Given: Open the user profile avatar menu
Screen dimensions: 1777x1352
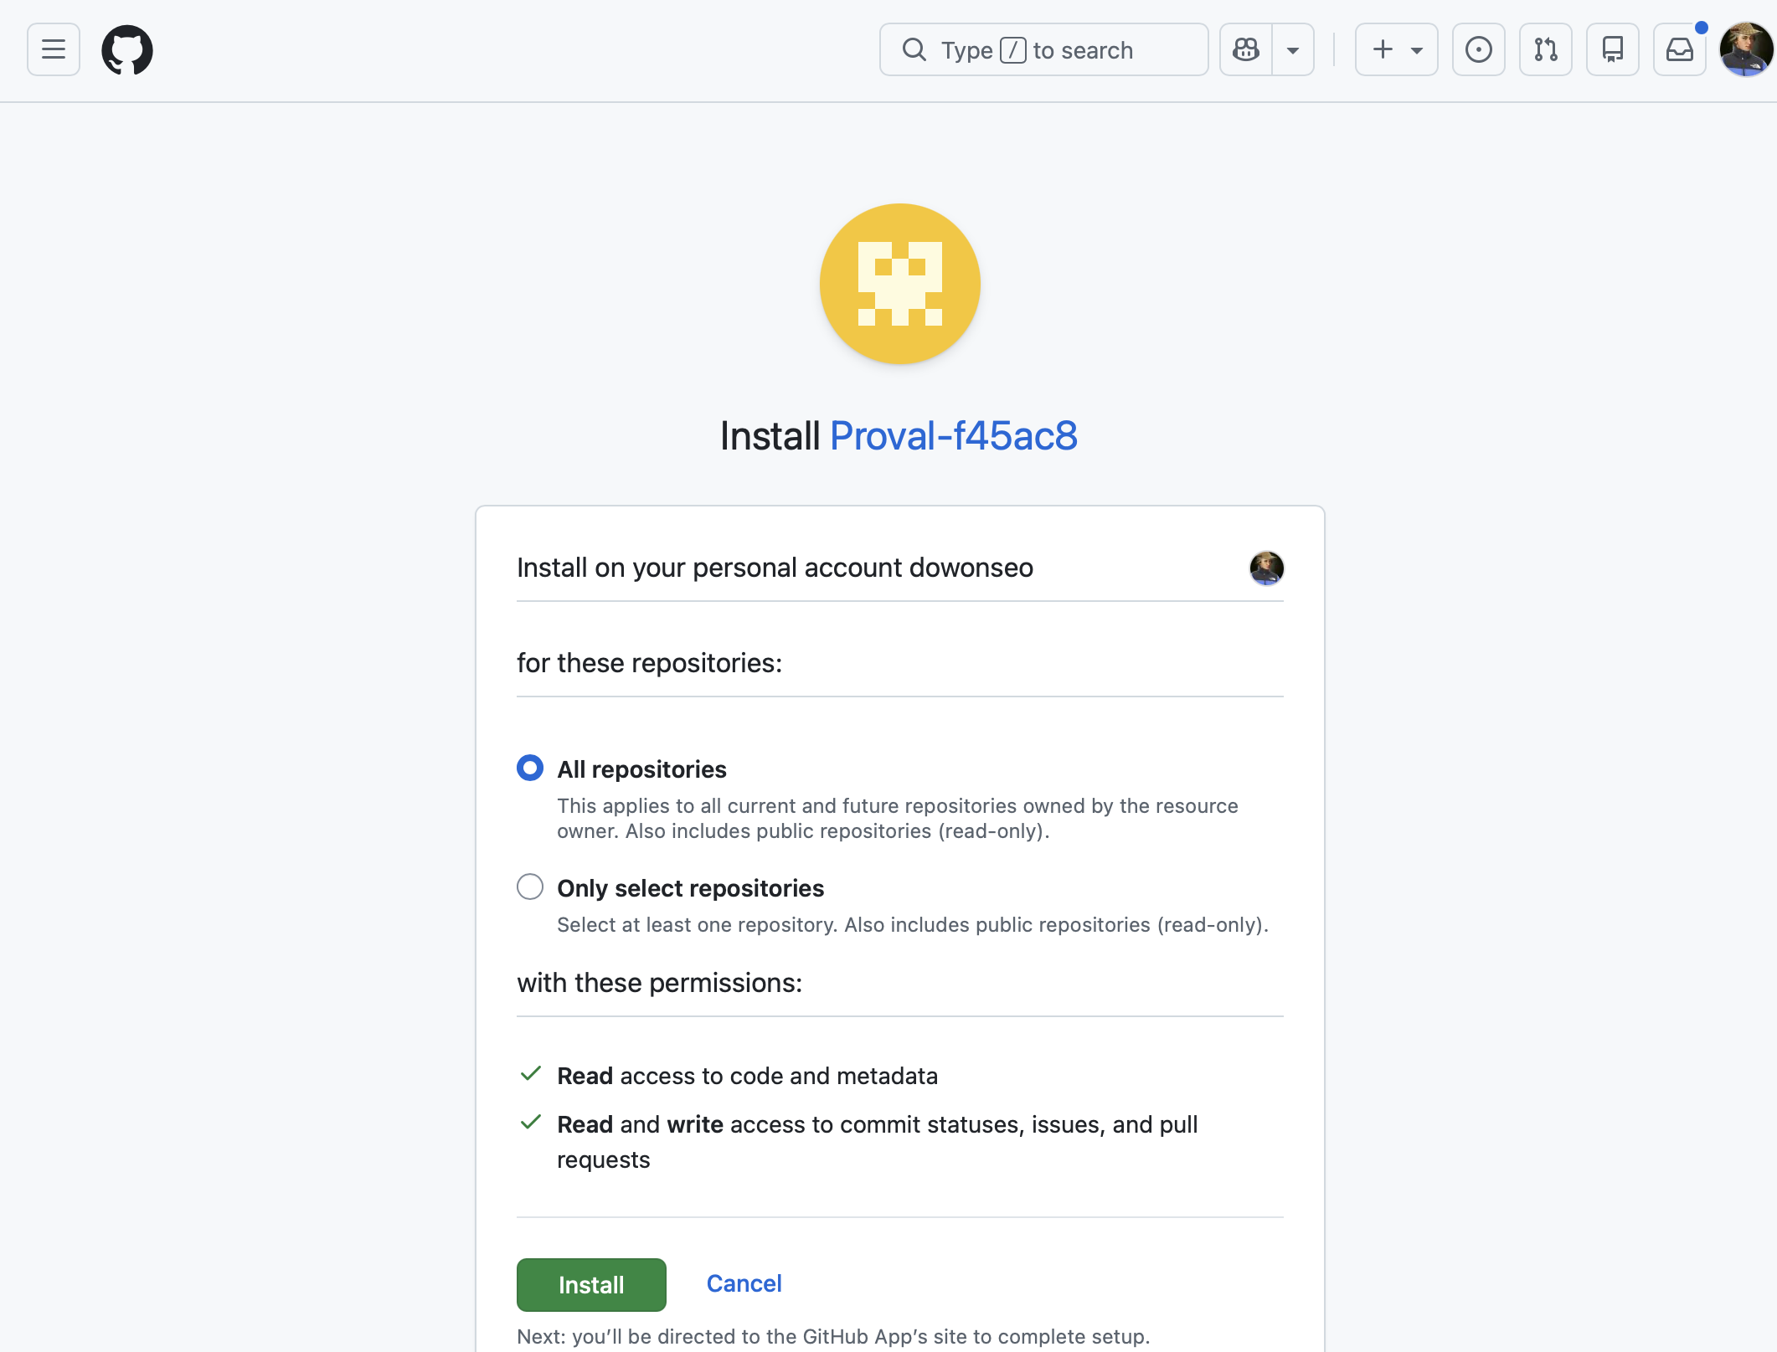Looking at the screenshot, I should [x=1746, y=50].
